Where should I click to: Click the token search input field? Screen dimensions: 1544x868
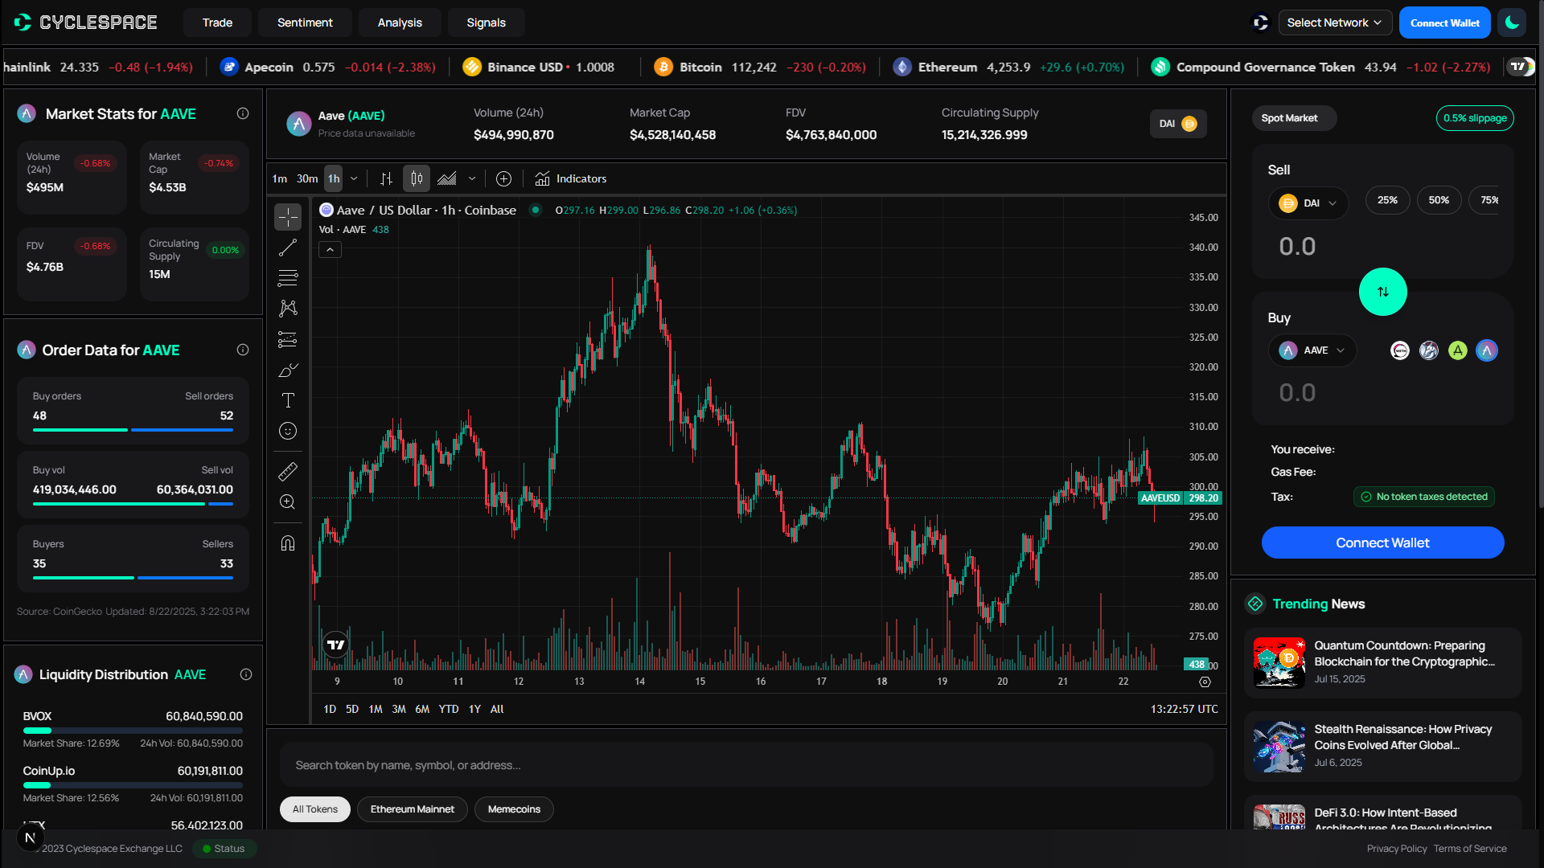746,765
